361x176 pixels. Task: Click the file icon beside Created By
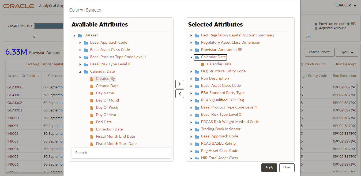[92, 78]
